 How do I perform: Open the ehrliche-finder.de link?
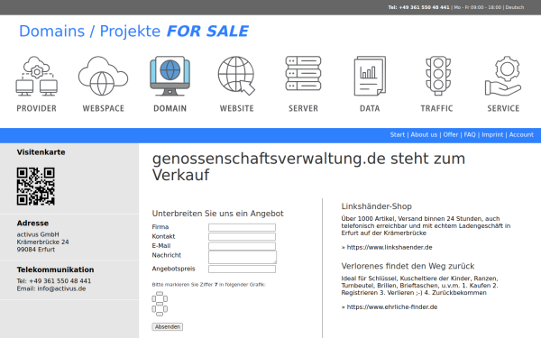392,307
